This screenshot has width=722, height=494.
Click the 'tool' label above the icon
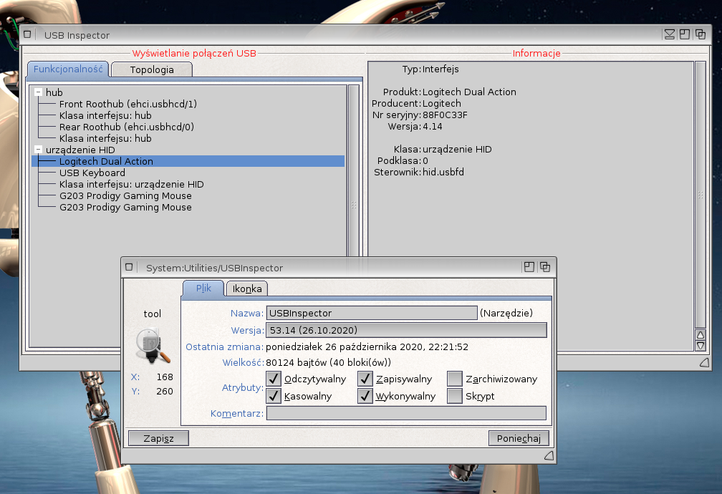point(153,314)
